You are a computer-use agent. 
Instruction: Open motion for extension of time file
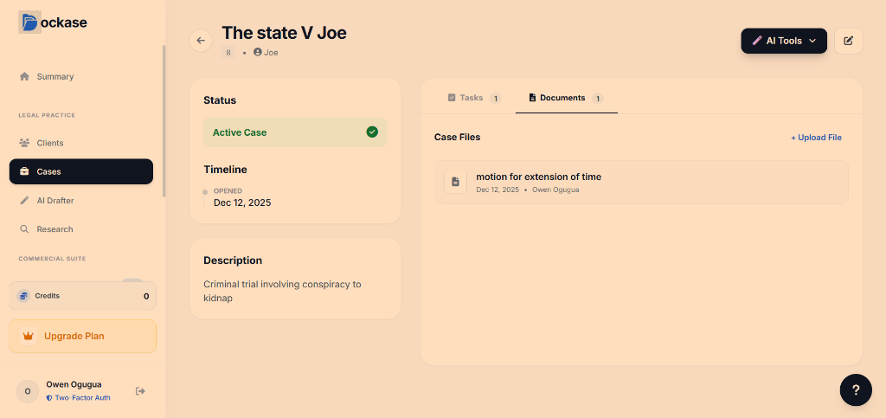point(538,177)
